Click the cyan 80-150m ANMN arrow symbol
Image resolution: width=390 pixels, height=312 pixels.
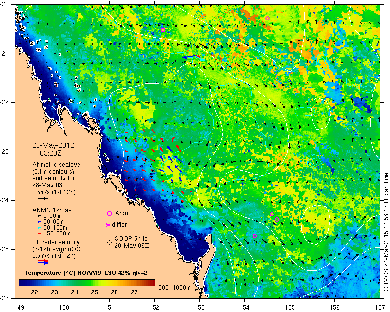39,228
